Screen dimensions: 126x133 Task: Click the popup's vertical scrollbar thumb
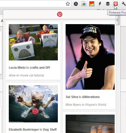[117, 20]
